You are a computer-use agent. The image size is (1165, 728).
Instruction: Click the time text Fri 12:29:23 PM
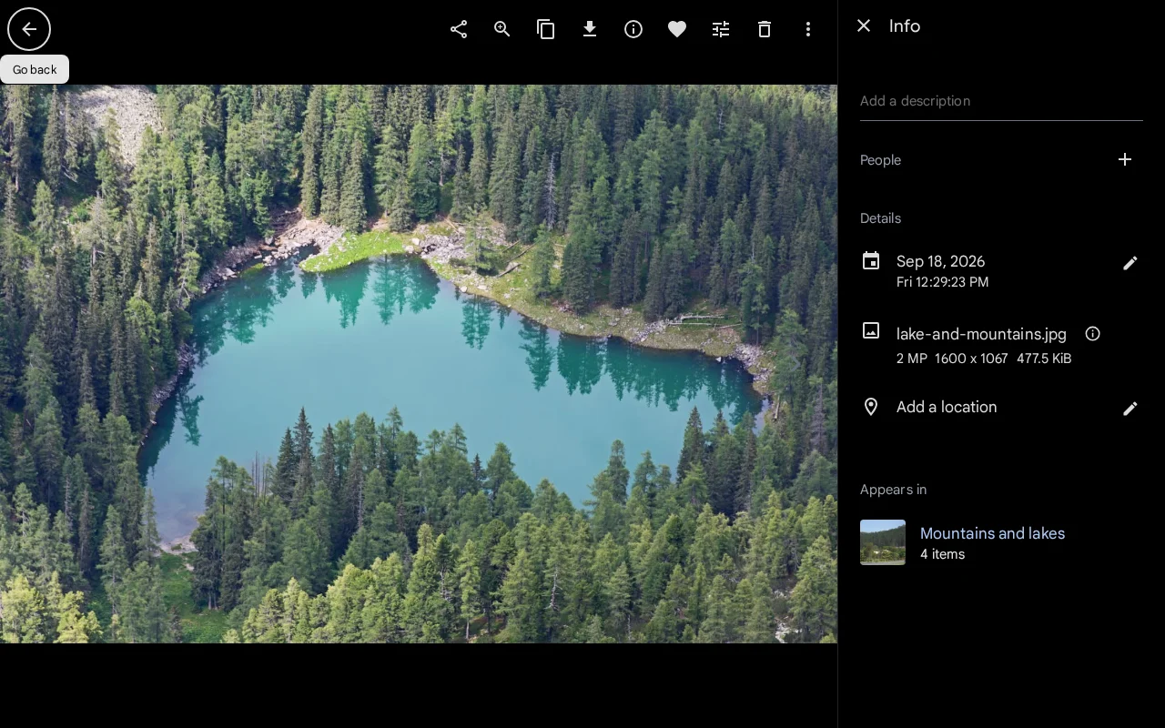pos(942,282)
